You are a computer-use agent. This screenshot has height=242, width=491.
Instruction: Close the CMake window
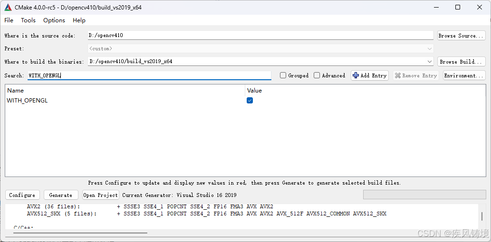point(480,7)
